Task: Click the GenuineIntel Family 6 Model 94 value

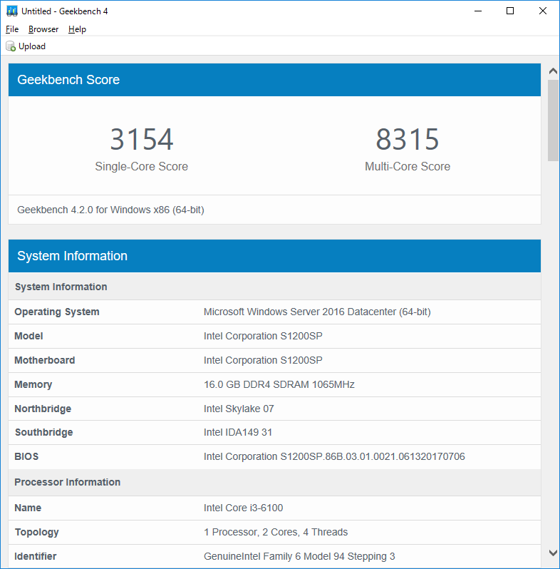Action: click(299, 556)
